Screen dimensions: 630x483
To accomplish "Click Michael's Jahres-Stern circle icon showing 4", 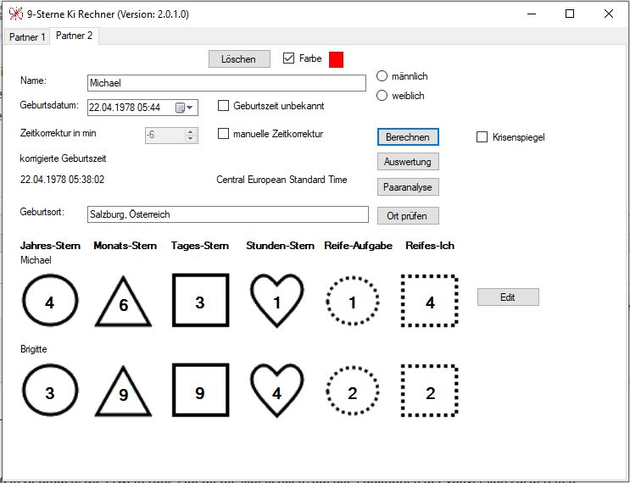I will (x=50, y=303).
